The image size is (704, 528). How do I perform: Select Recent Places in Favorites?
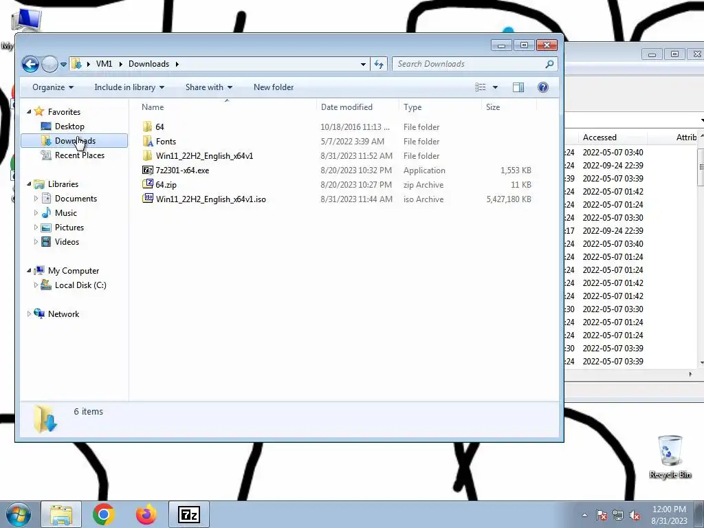click(x=80, y=155)
